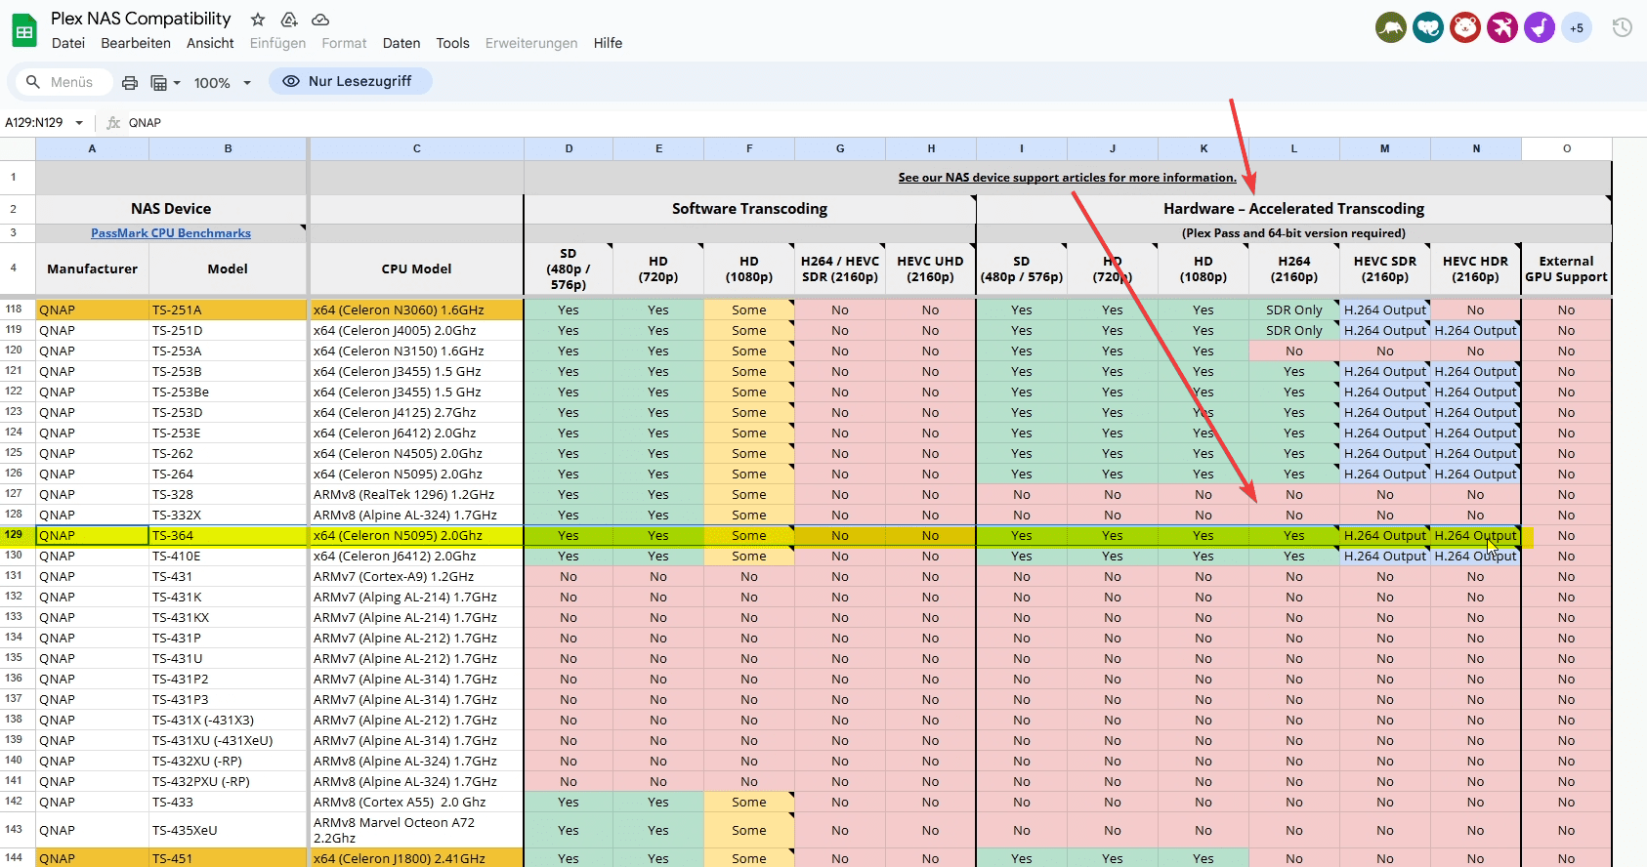Screen dimensions: 1647x867
Task: Open the Hilfe menu
Action: click(x=608, y=43)
